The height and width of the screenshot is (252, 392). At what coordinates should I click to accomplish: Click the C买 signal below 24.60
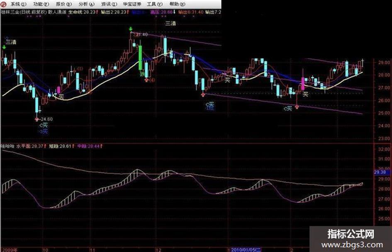(x=44, y=125)
